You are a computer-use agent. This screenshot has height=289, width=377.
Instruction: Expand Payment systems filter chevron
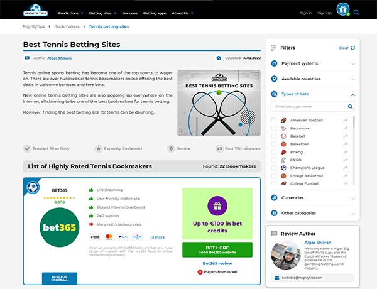tap(352, 64)
